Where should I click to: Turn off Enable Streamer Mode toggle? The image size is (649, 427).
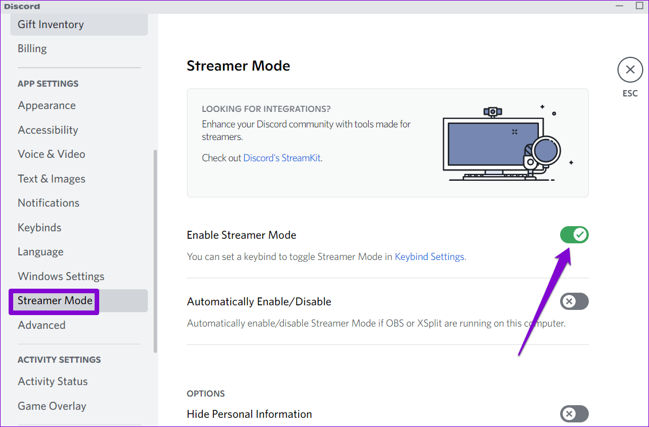(x=574, y=235)
